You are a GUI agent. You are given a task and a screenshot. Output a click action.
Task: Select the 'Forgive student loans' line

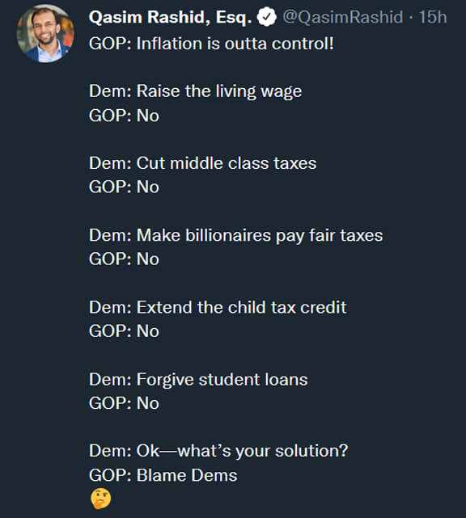coord(198,380)
